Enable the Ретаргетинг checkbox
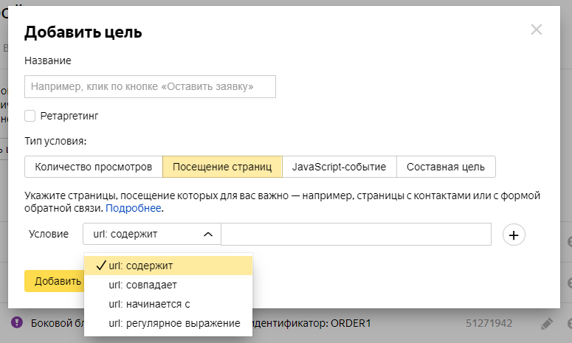 (x=30, y=116)
